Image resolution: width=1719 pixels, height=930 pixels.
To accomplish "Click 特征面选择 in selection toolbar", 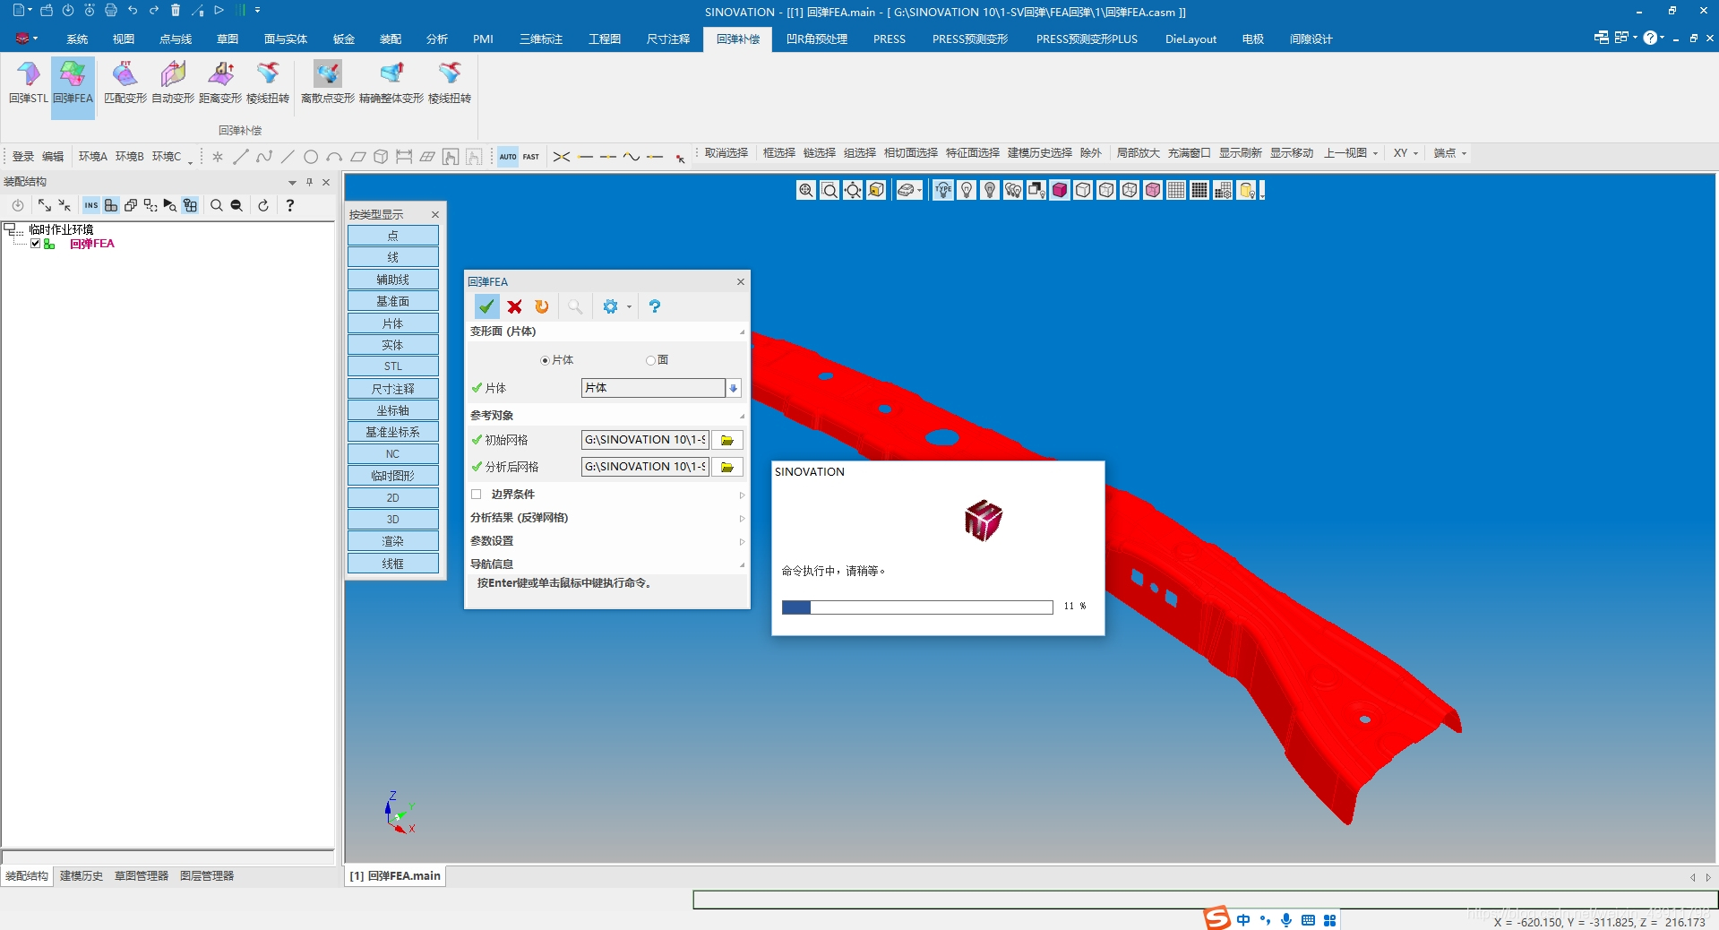I will 973,153.
